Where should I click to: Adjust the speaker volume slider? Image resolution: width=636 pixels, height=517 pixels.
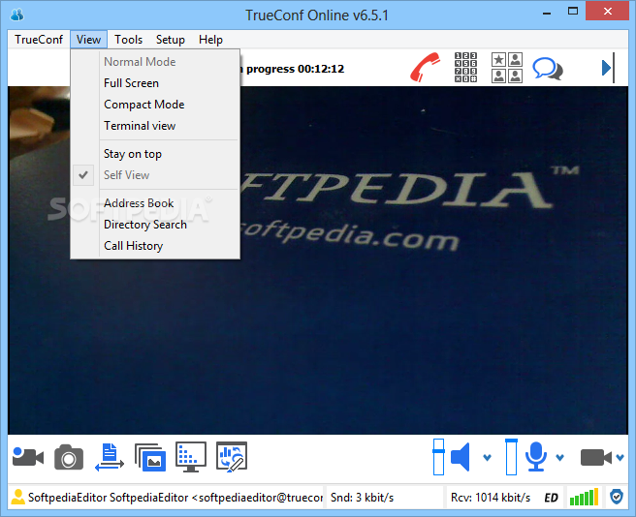(x=438, y=457)
